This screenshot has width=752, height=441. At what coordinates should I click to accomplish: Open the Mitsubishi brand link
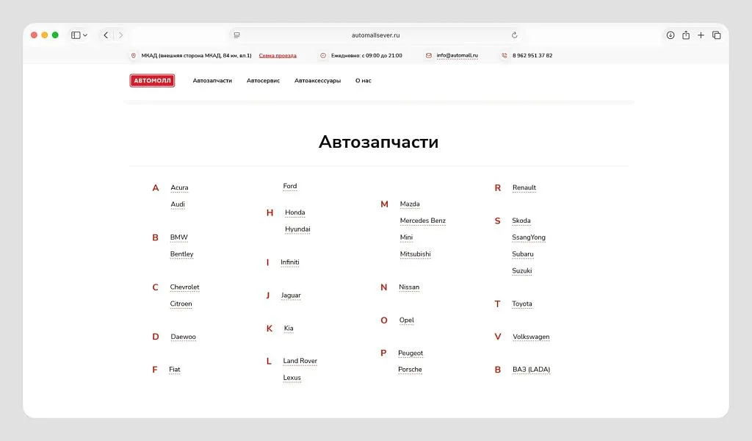416,254
